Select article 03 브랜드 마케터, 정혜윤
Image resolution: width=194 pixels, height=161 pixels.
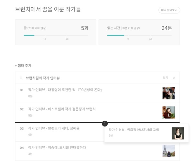(x=54, y=128)
